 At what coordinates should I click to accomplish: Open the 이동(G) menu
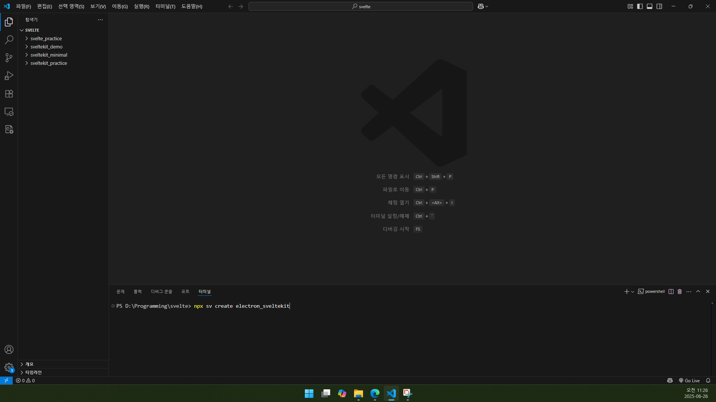tap(120, 6)
